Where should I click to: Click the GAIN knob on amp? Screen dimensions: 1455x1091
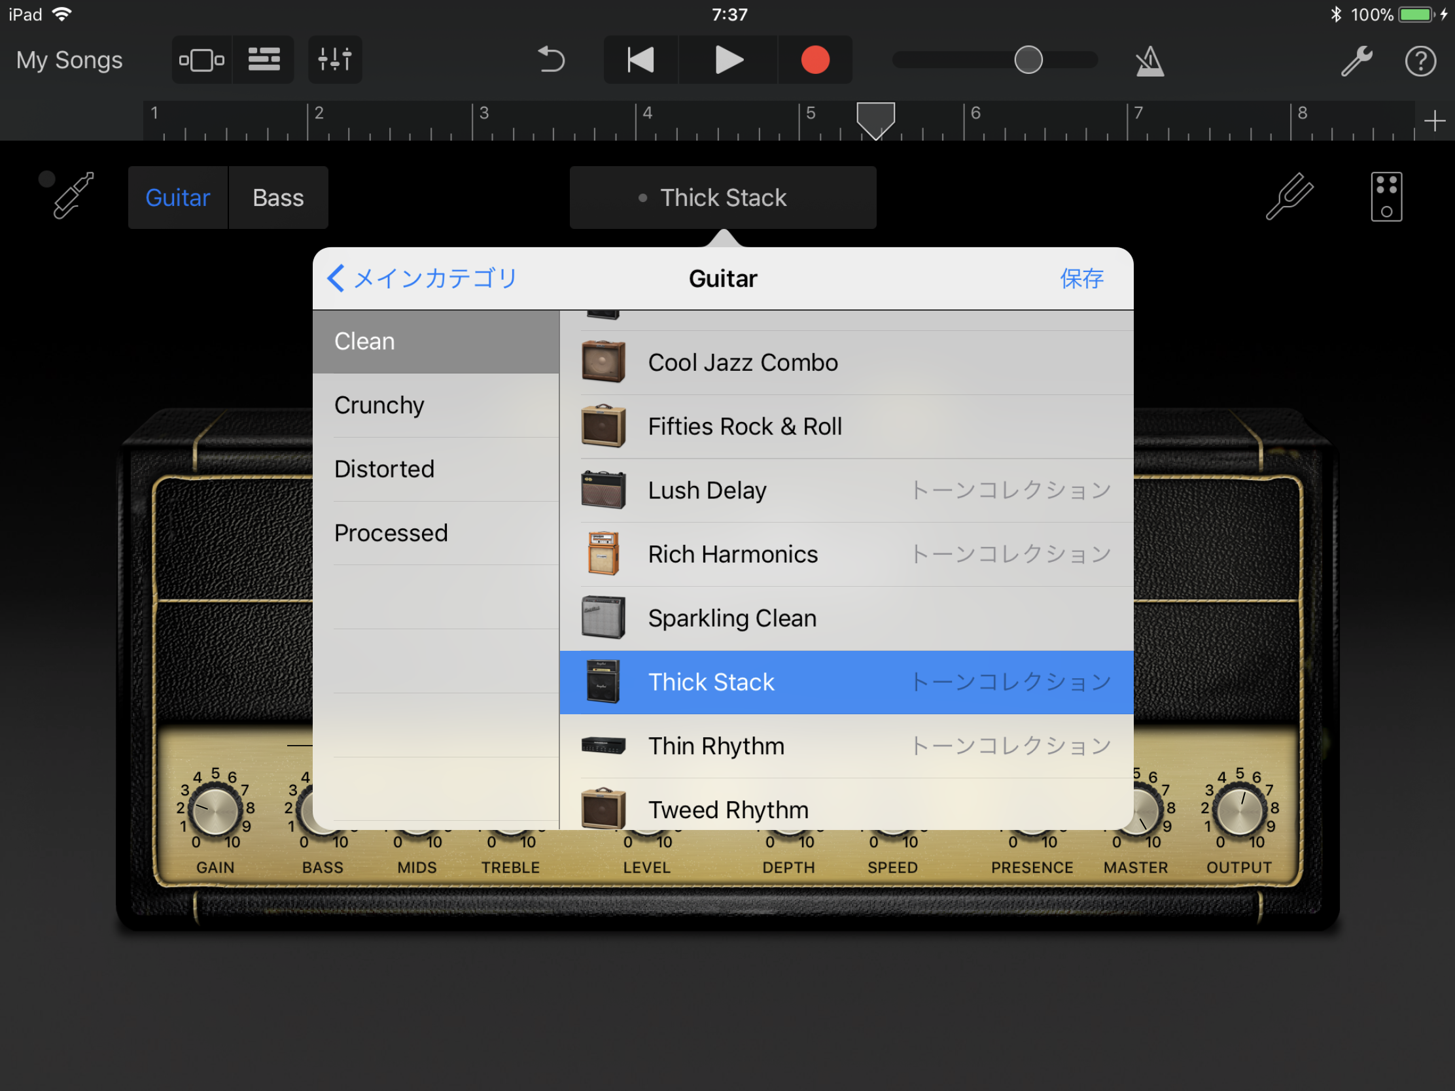tap(215, 811)
